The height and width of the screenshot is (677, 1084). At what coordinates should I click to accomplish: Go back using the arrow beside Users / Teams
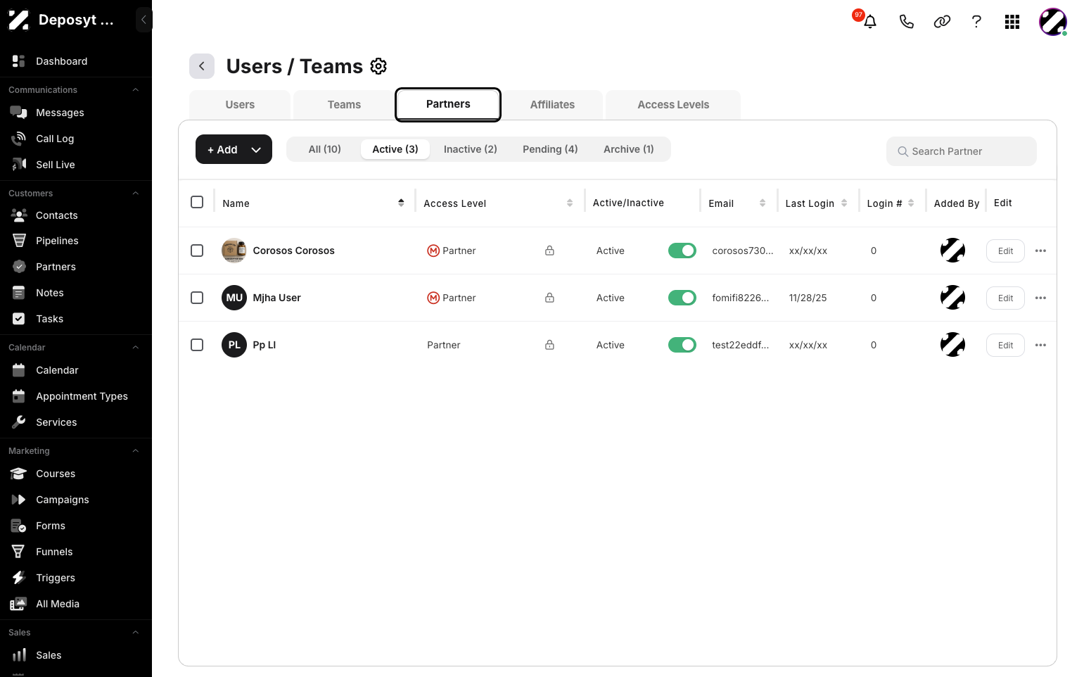(x=202, y=66)
